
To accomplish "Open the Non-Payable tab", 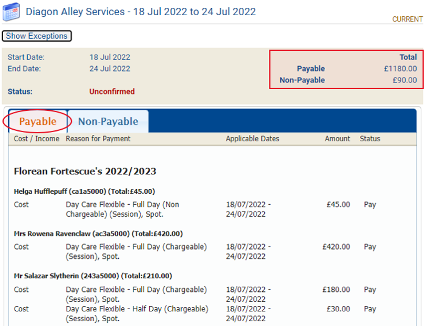I will tap(108, 121).
